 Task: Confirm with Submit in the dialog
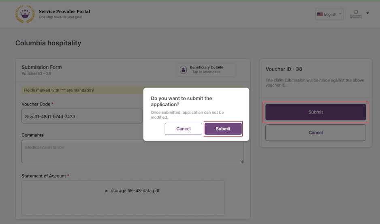[x=223, y=129]
